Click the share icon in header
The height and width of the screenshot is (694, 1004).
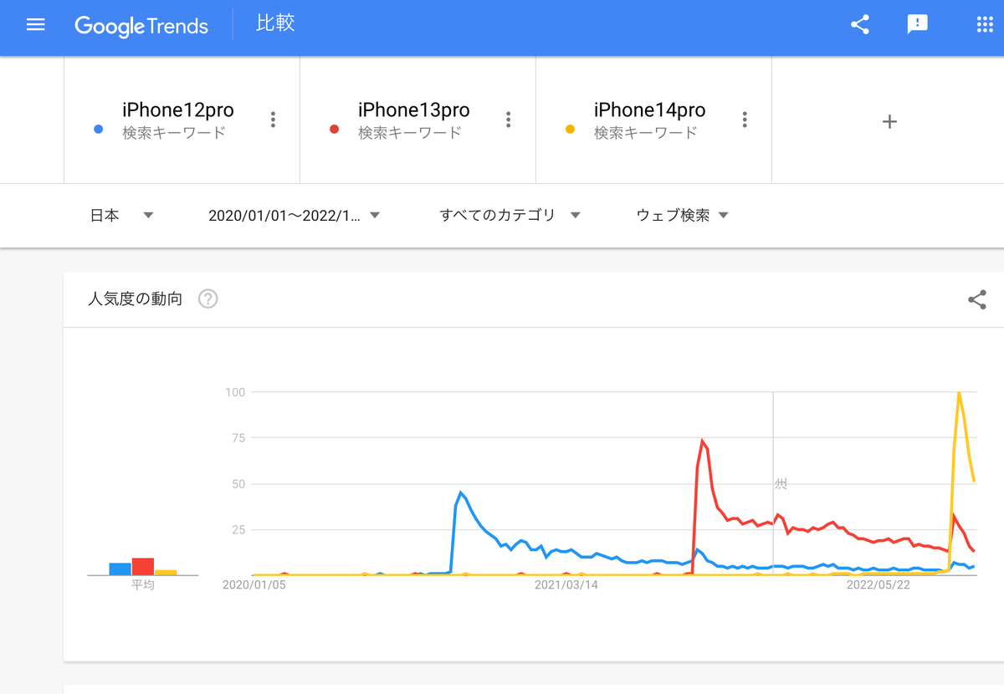click(860, 24)
